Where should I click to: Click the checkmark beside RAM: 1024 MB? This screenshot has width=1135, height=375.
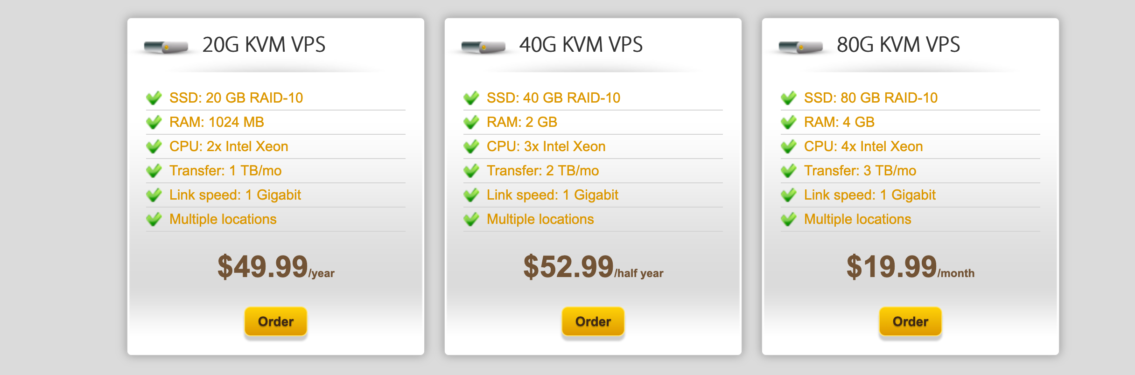click(x=154, y=122)
